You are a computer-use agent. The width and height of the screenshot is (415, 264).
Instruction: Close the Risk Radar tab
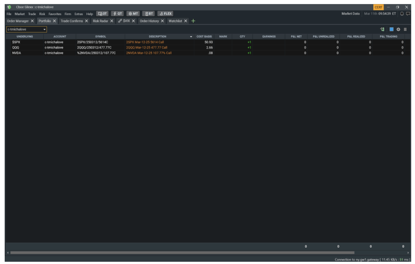click(x=112, y=21)
